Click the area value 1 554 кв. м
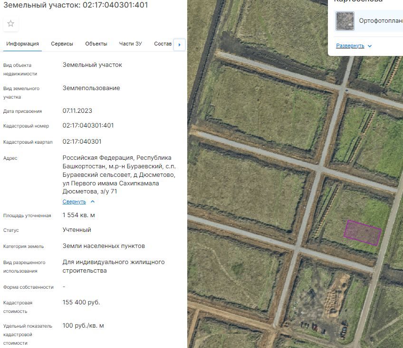 tap(78, 215)
